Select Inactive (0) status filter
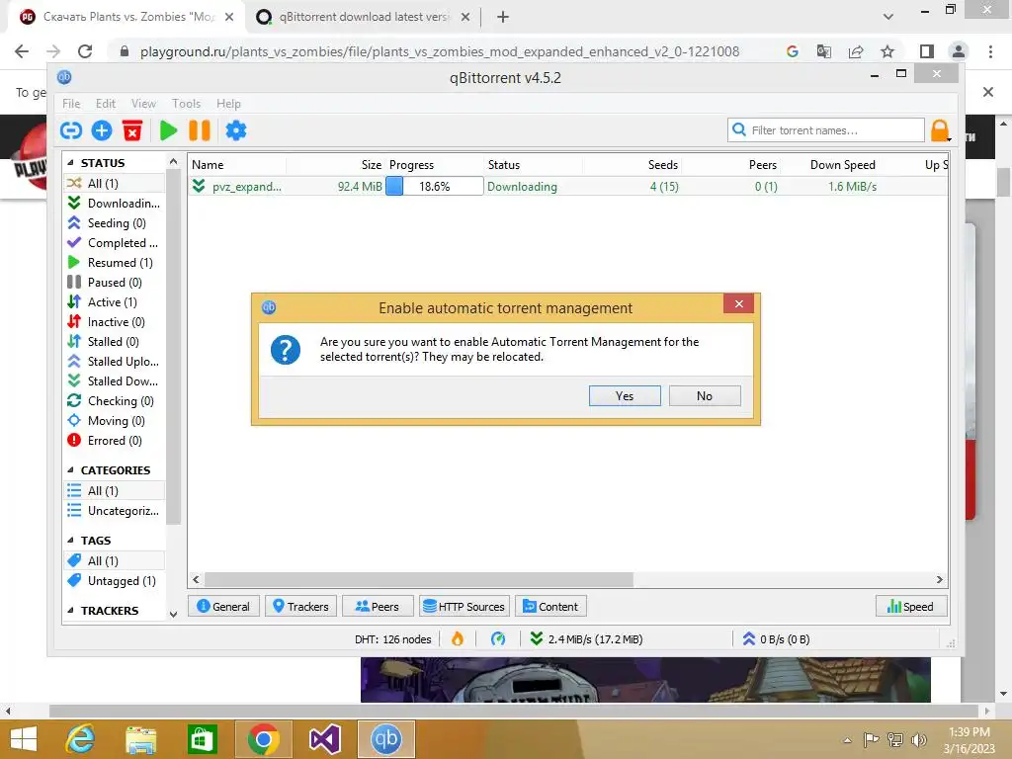The image size is (1012, 759). pos(114,322)
